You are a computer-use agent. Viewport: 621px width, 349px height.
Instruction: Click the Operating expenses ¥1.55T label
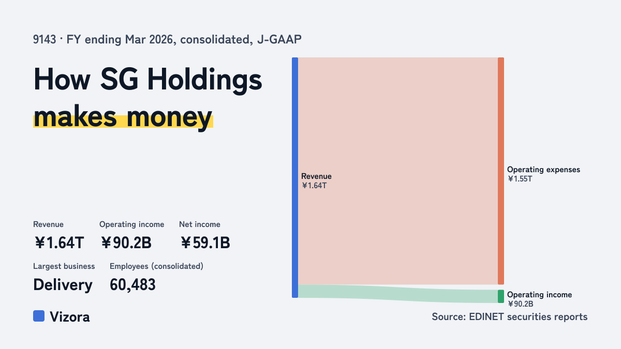(x=544, y=174)
